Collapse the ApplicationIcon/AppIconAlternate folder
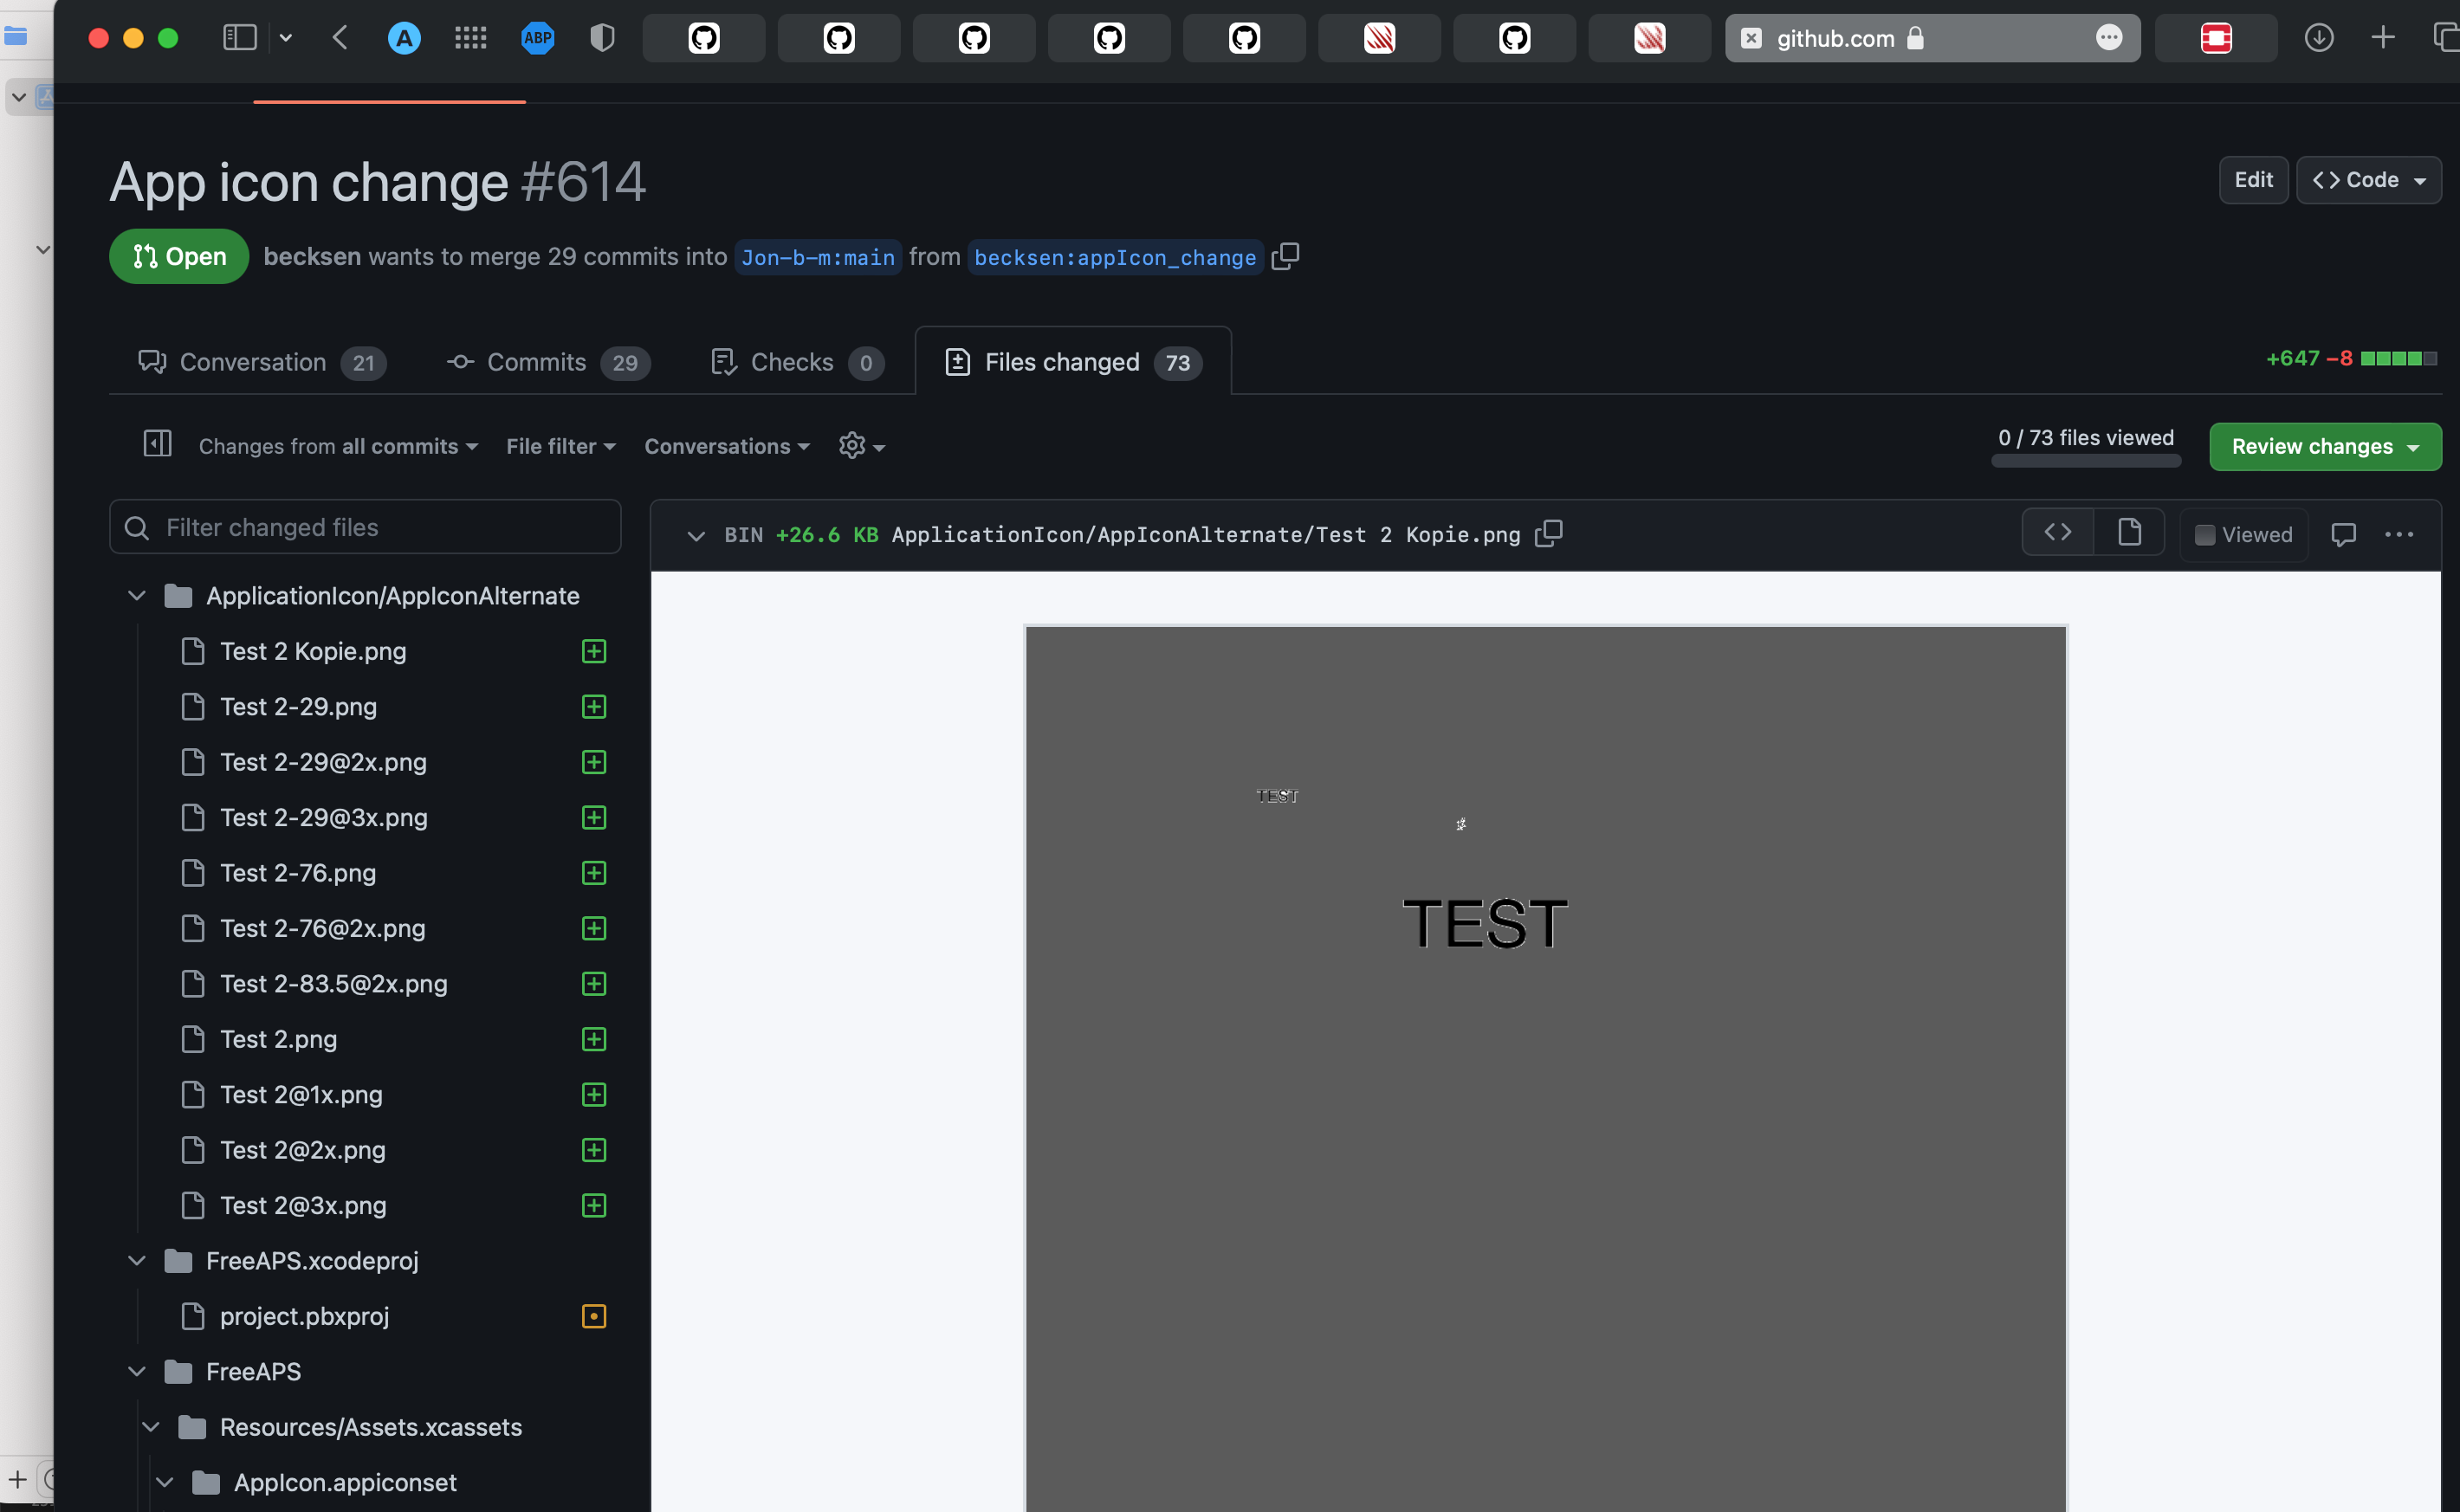Image resolution: width=2460 pixels, height=1512 pixels. click(137, 596)
